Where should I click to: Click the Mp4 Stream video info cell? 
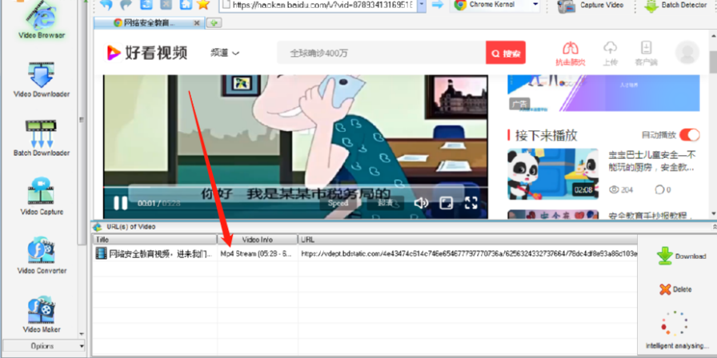[x=258, y=254]
